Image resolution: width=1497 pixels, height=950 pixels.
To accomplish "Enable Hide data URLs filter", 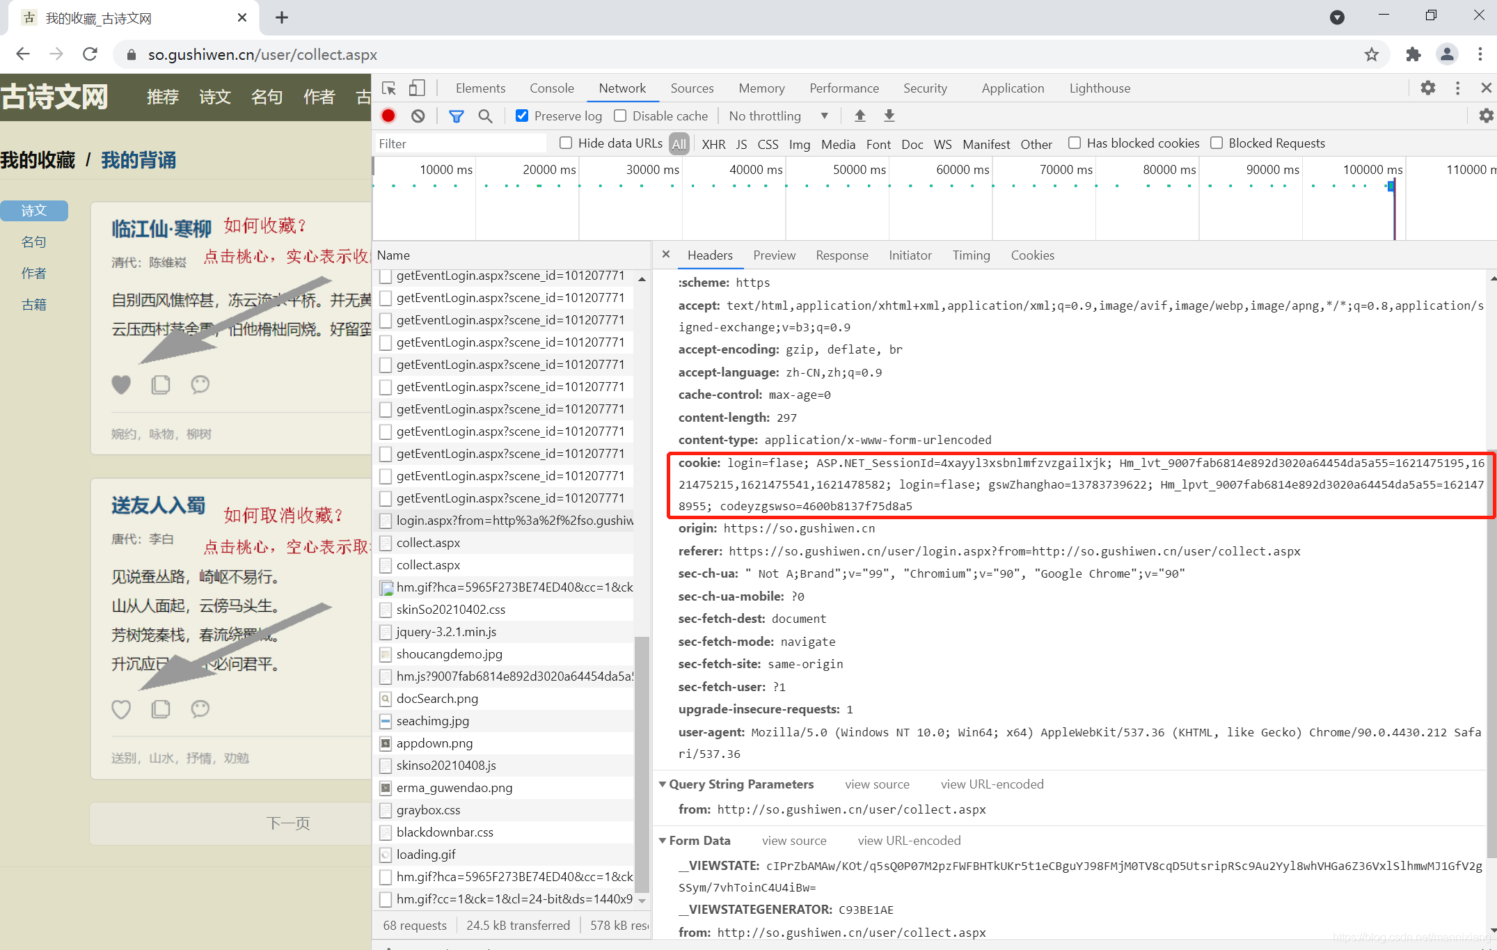I will [563, 143].
